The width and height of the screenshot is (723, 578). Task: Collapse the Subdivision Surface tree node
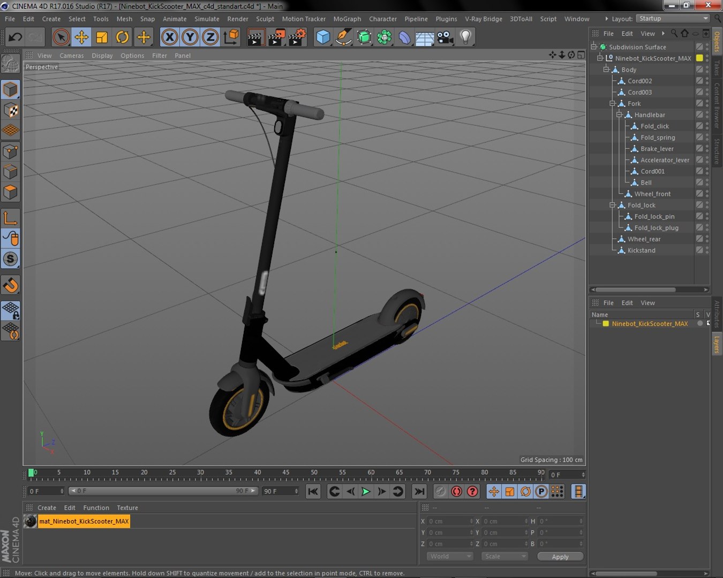coord(594,47)
